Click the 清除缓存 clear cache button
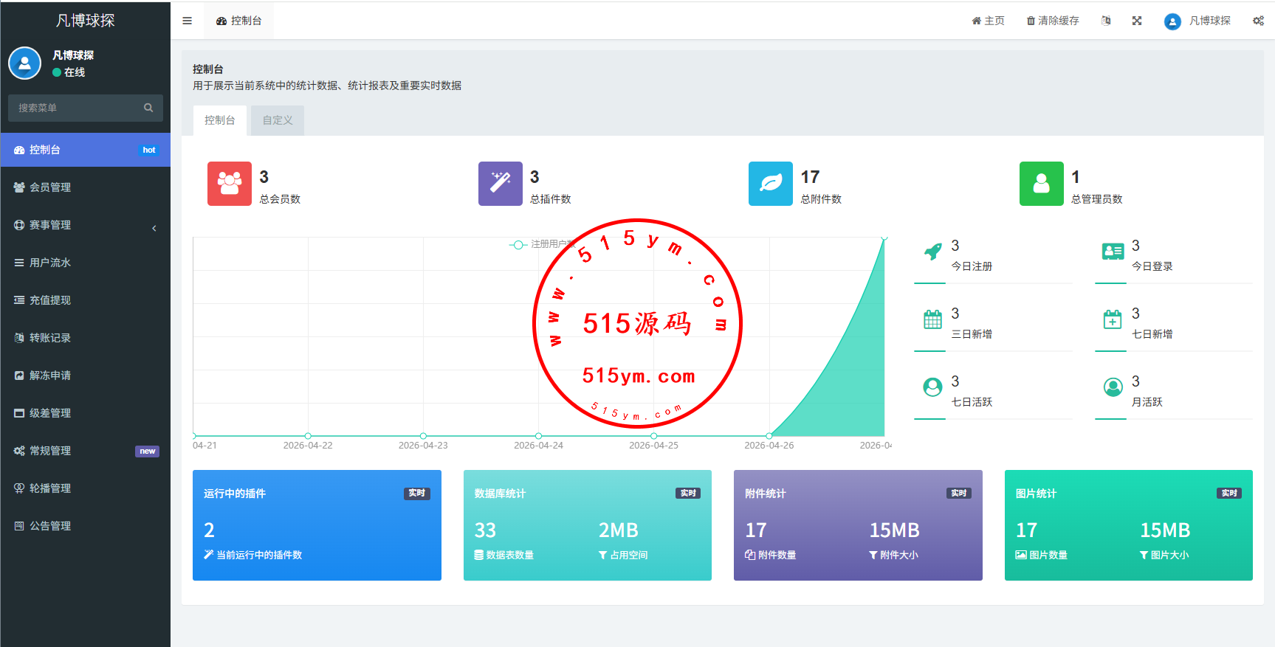Viewport: 1275px width, 647px height. coord(1053,21)
